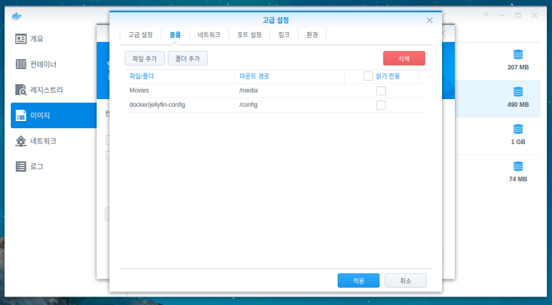Image resolution: width=552 pixels, height=305 pixels.
Task: Switch to the 환경 tab
Action: coord(312,35)
